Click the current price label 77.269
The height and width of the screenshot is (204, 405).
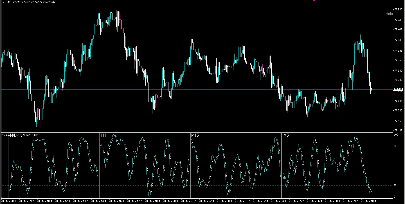pyautogui.click(x=399, y=90)
